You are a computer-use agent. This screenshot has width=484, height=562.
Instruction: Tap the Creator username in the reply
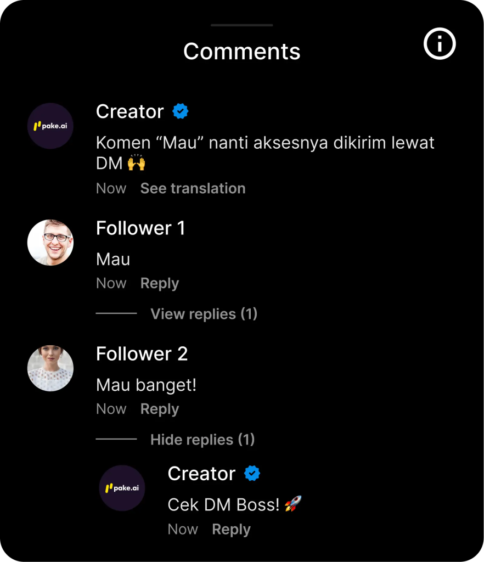tap(201, 474)
